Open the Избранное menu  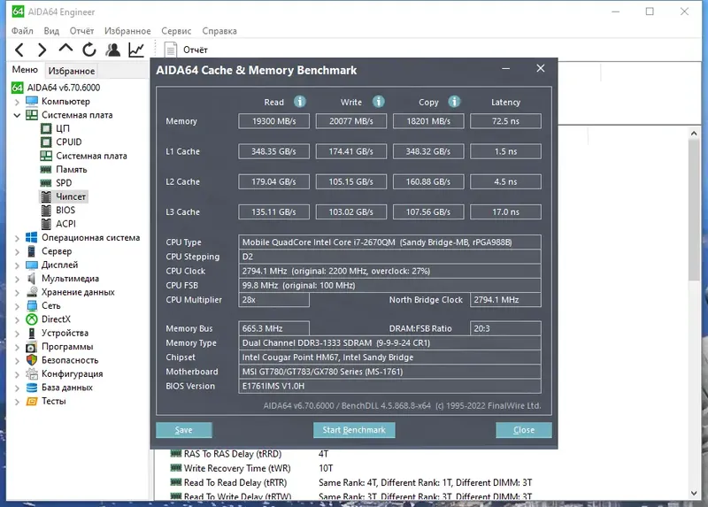pos(127,31)
